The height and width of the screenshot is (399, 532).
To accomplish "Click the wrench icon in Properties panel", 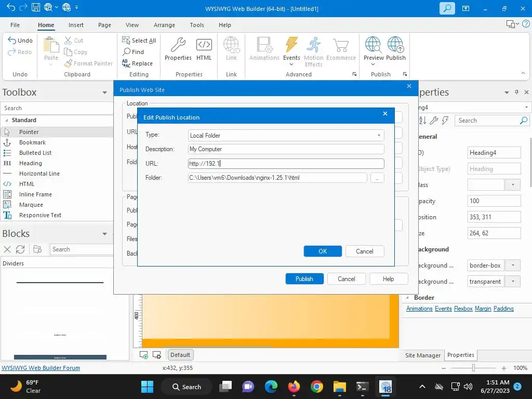I will pos(434,121).
